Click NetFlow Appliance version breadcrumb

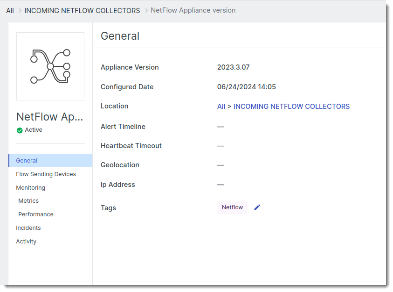[193, 10]
